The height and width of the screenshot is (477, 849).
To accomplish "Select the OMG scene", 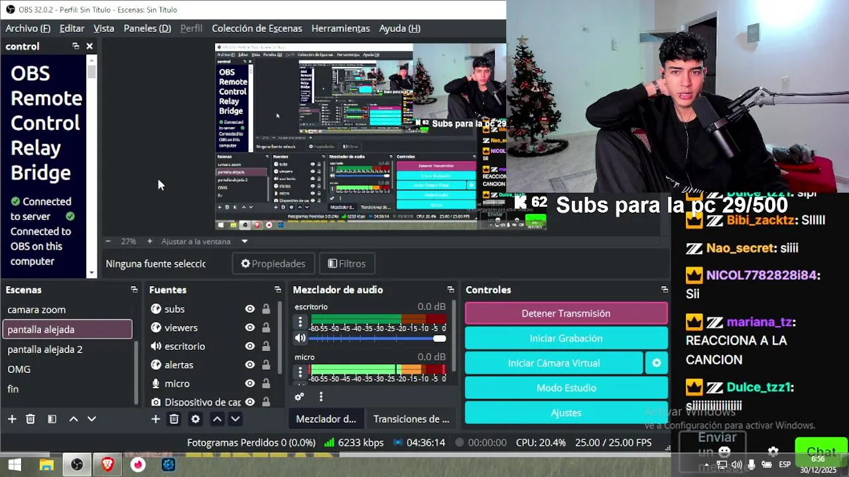I will [68, 369].
